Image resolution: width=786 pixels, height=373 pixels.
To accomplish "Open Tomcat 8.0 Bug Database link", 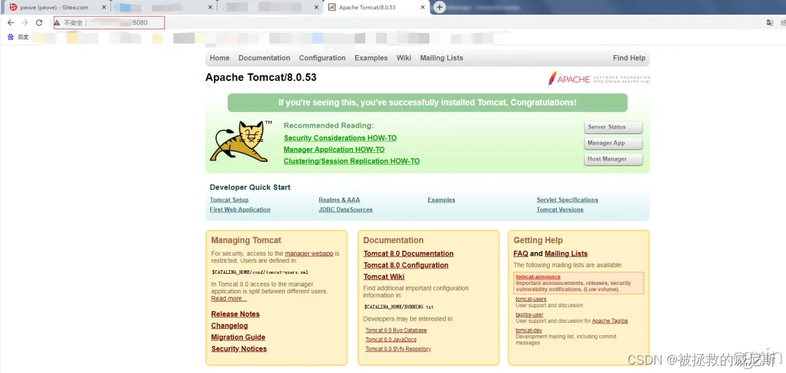I will (396, 330).
